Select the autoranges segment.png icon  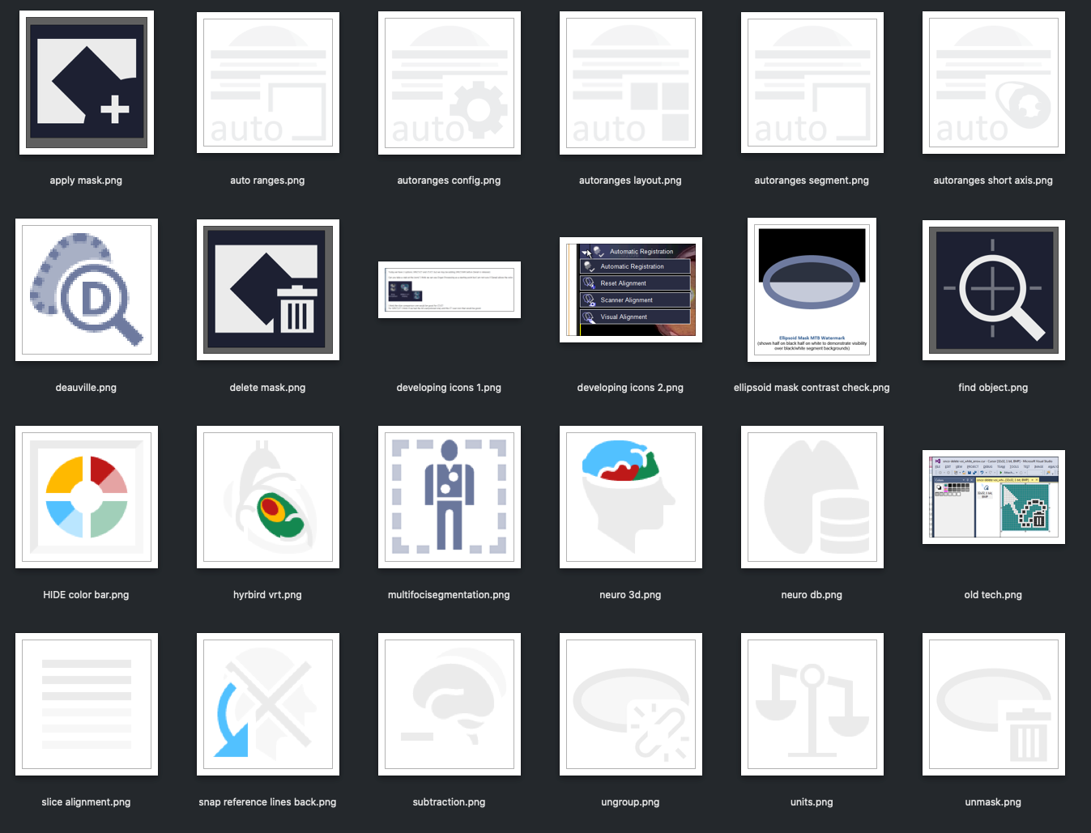[x=812, y=83]
